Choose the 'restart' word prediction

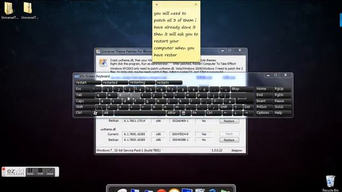click(x=88, y=83)
